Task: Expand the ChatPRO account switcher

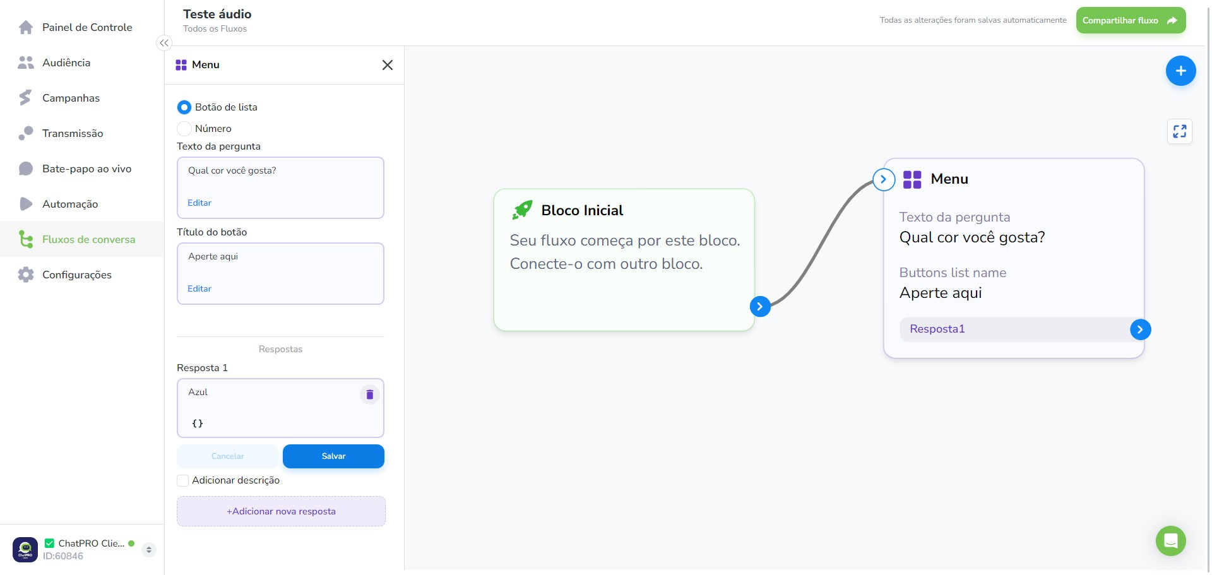Action: point(149,550)
